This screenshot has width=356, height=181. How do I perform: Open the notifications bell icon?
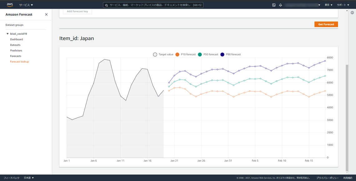coord(280,5)
